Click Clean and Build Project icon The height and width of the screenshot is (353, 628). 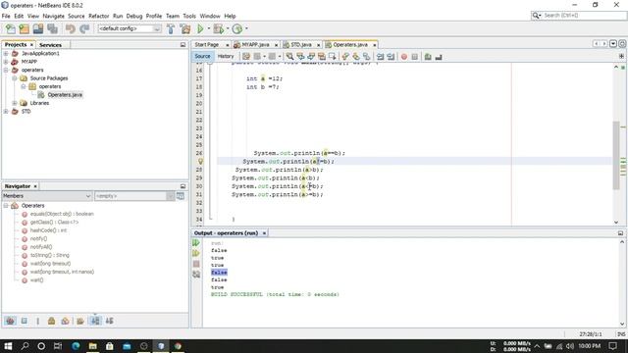click(185, 28)
